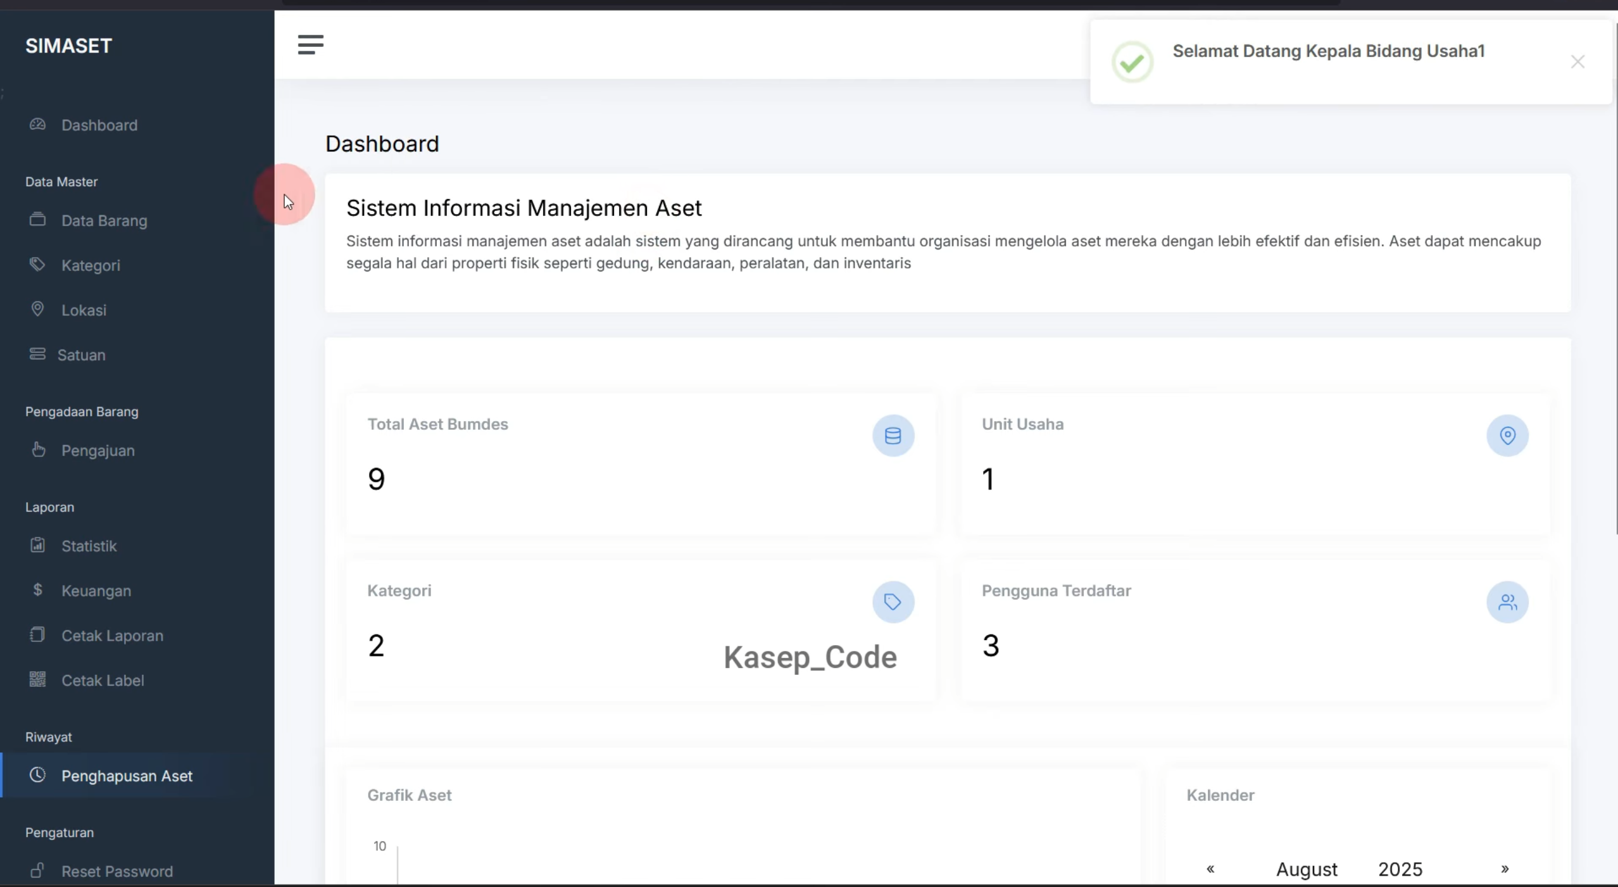Open Reset Password setting
1618x887 pixels.
coord(117,872)
